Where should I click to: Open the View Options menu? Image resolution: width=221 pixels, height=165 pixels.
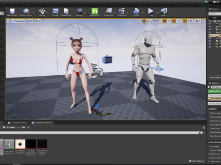pyautogui.click(x=197, y=161)
